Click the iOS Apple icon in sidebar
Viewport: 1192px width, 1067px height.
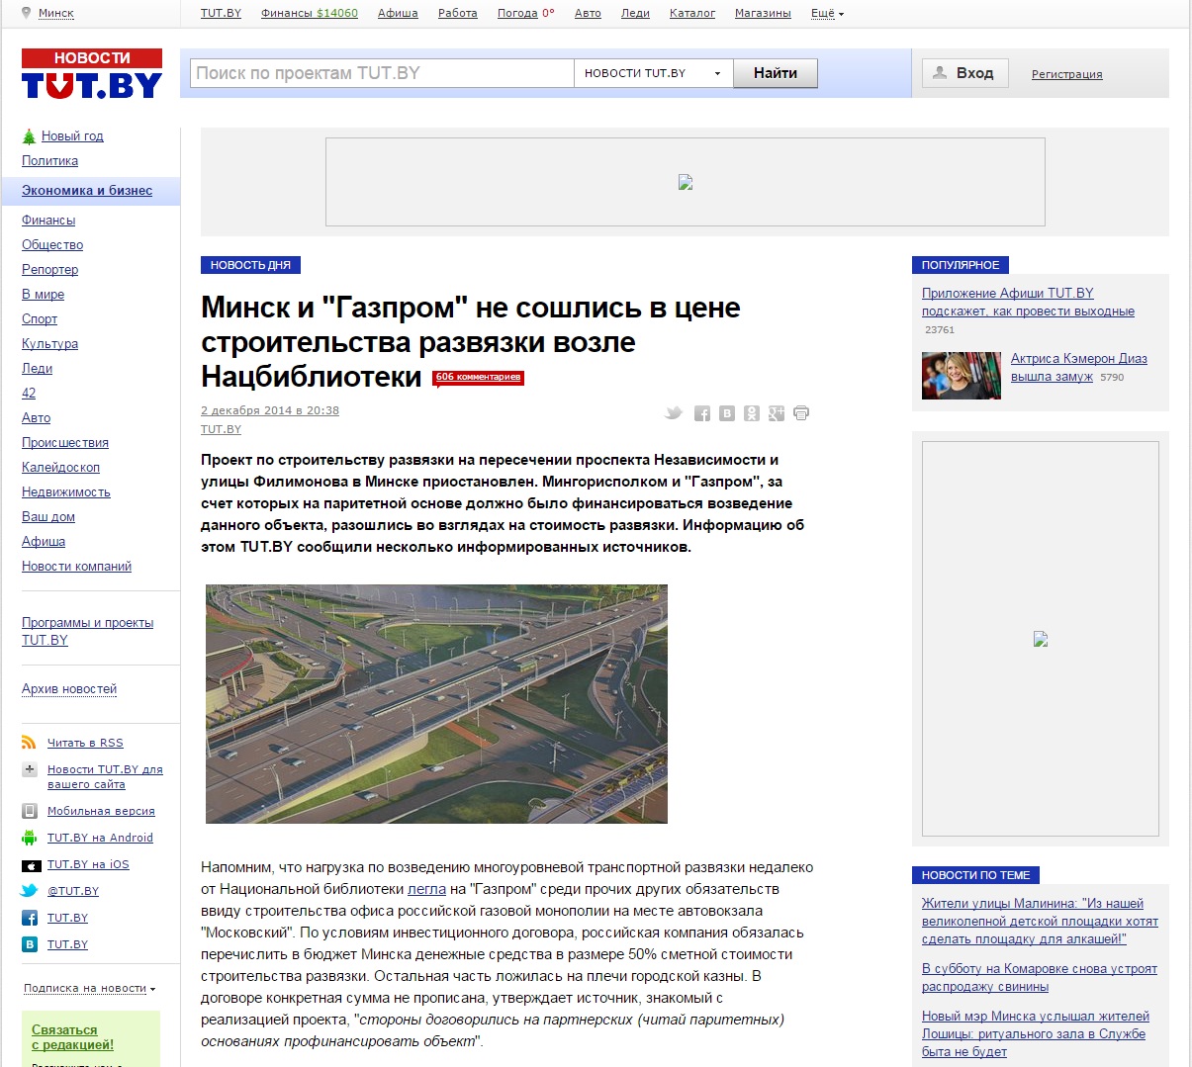[x=30, y=864]
